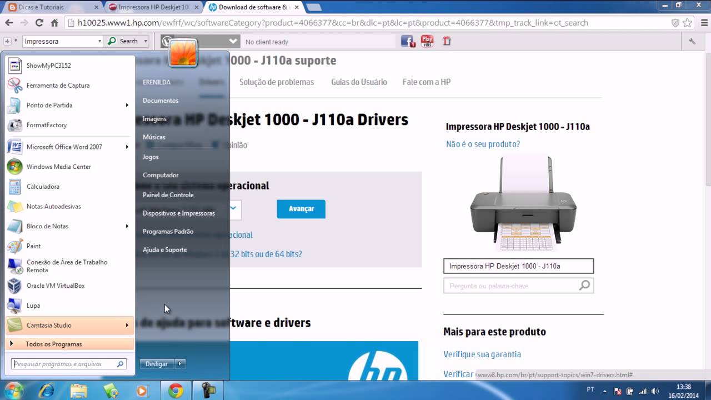This screenshot has height=400, width=711.
Task: Open the toolbar Impressora search dropdown
Action: tap(100, 41)
